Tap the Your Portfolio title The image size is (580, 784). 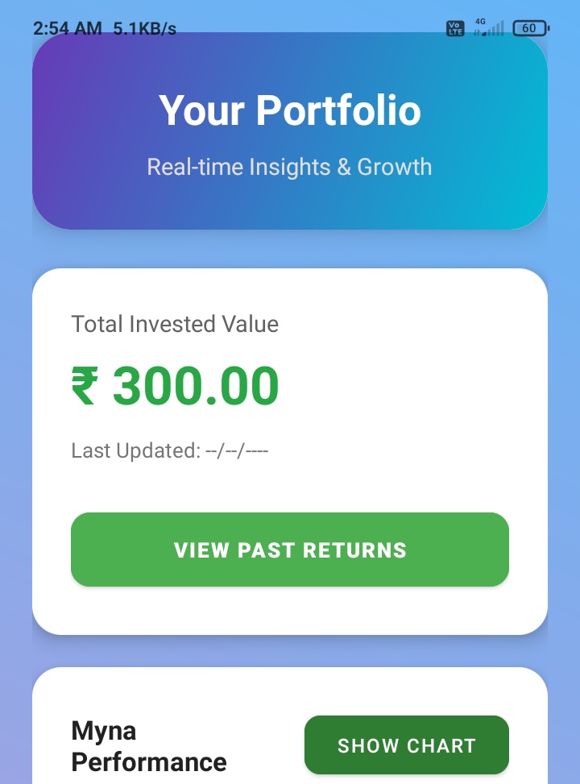(x=289, y=110)
